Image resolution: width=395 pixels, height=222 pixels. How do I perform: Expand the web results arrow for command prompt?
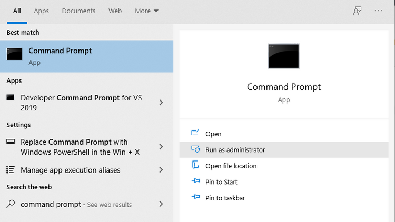click(161, 204)
